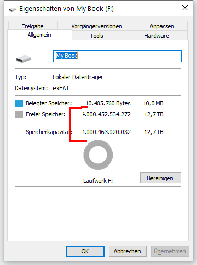
Task: Click the disk usage donut chart
Action: 98,155
